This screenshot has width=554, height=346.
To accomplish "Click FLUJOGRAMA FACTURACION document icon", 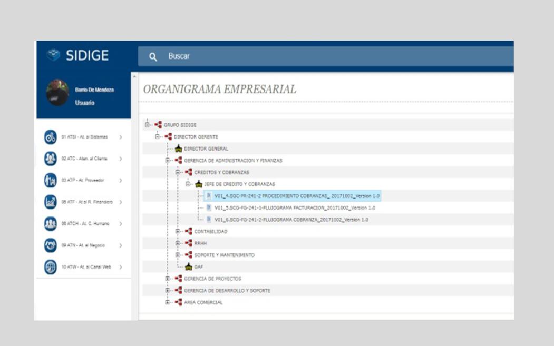I will point(209,207).
